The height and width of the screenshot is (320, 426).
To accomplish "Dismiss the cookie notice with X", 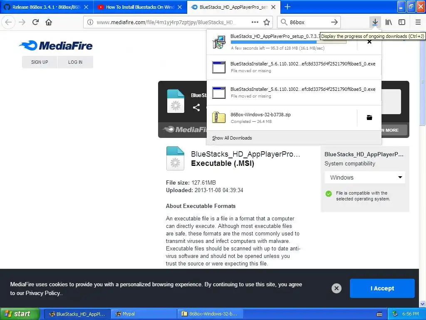I will point(336,288).
